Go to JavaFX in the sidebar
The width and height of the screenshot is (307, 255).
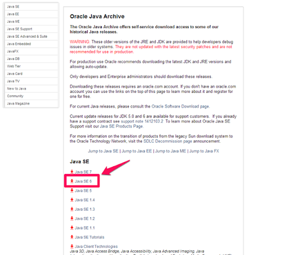pyautogui.click(x=31, y=51)
